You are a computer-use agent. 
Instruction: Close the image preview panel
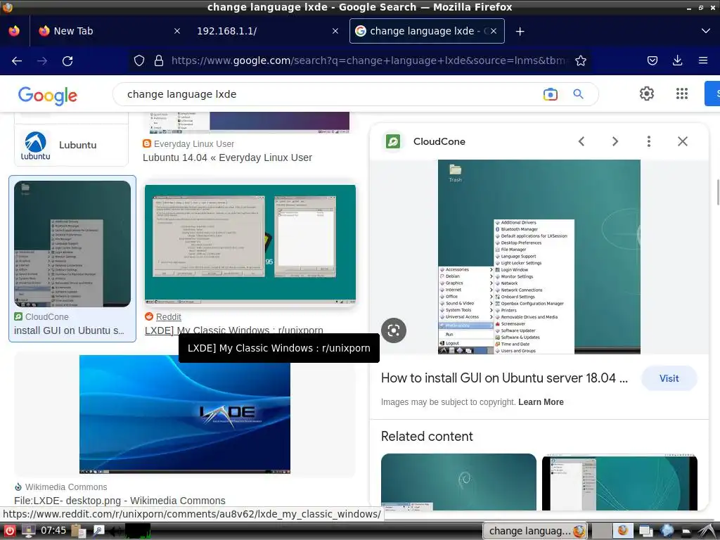coord(683,141)
